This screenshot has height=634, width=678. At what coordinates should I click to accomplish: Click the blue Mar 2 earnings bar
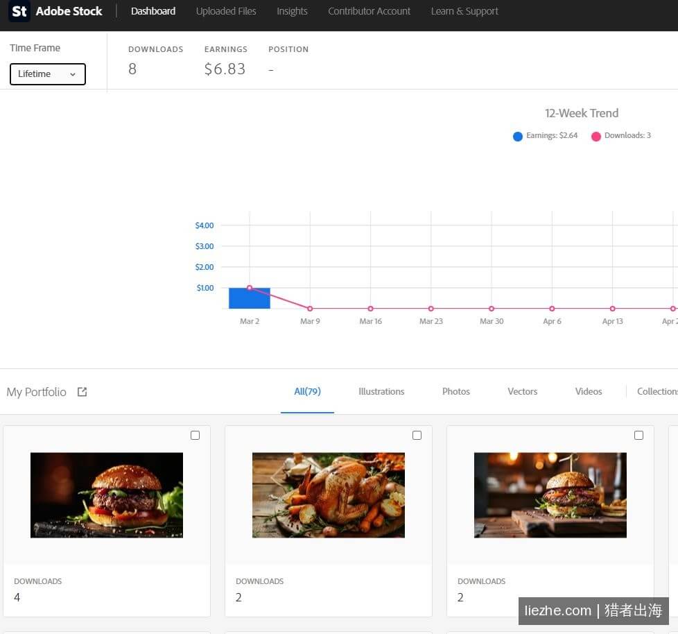pos(250,298)
